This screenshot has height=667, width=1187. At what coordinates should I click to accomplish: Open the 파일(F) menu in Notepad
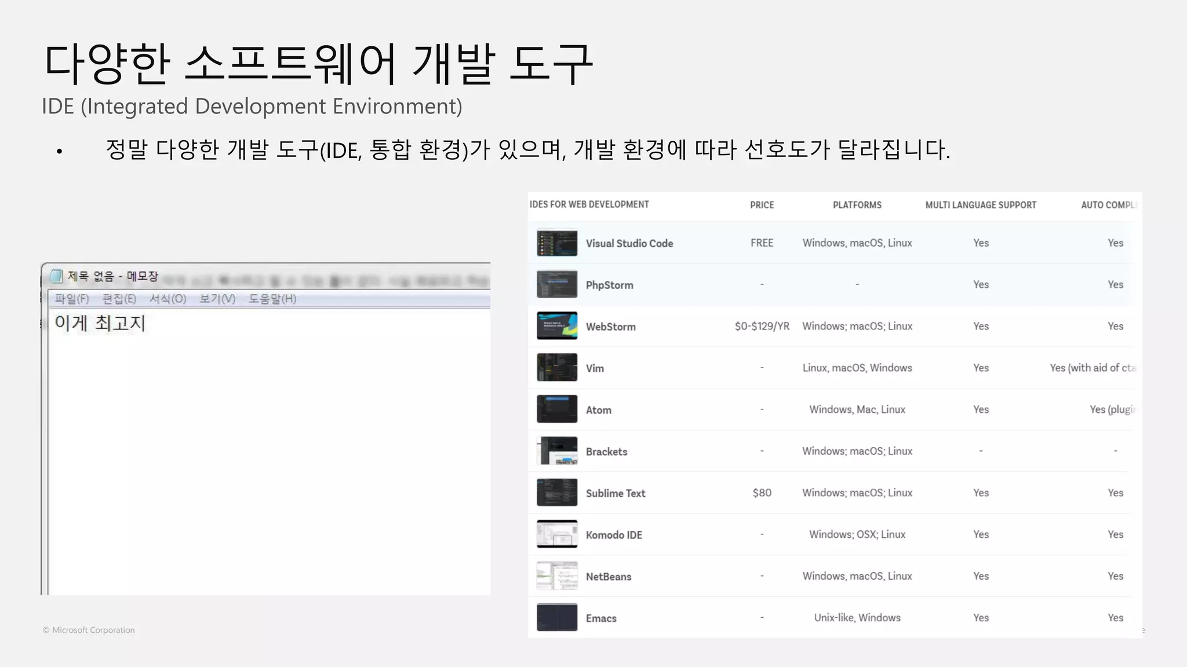point(72,299)
